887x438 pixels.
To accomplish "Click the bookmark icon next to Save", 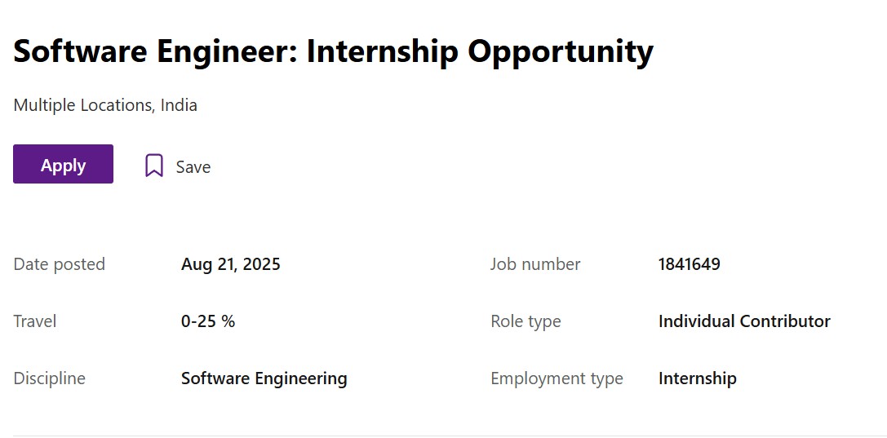I will [154, 166].
